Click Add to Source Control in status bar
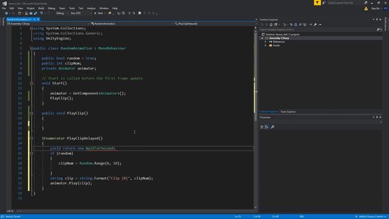The width and height of the screenshot is (389, 219). (371, 217)
